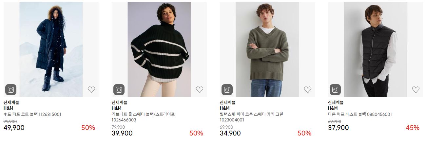Toggle wishlist heart for down puffer vest
This screenshot has width=426, height=145.
click(x=416, y=89)
